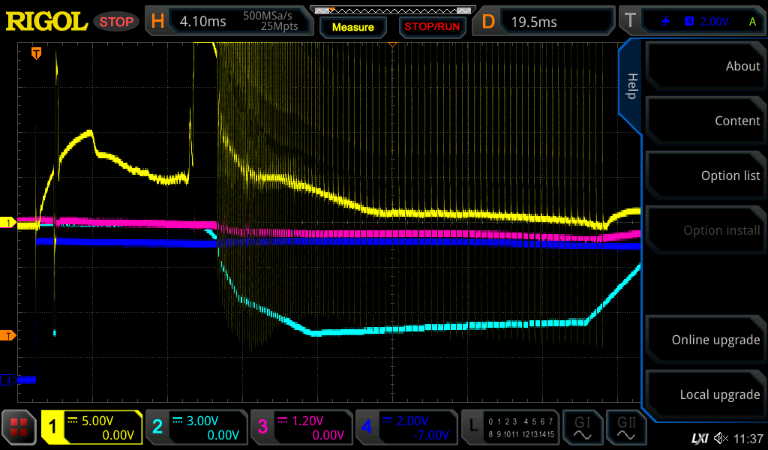Toggle channel 2 with 3.00V scale
Viewport: 768px width, 450px height.
click(x=196, y=427)
